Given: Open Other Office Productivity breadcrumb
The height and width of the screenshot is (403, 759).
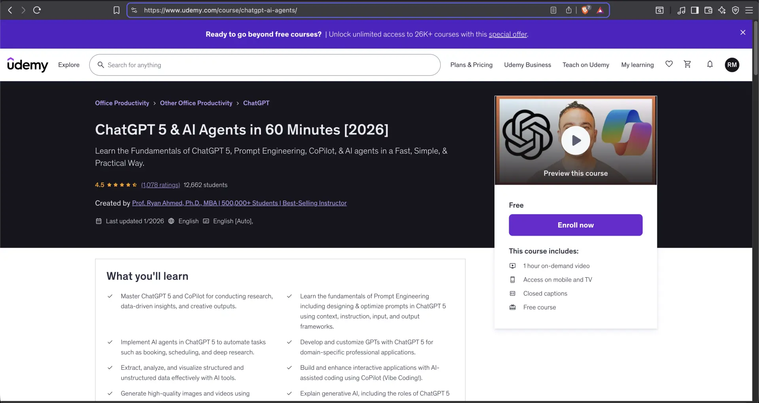Looking at the screenshot, I should tap(196, 103).
